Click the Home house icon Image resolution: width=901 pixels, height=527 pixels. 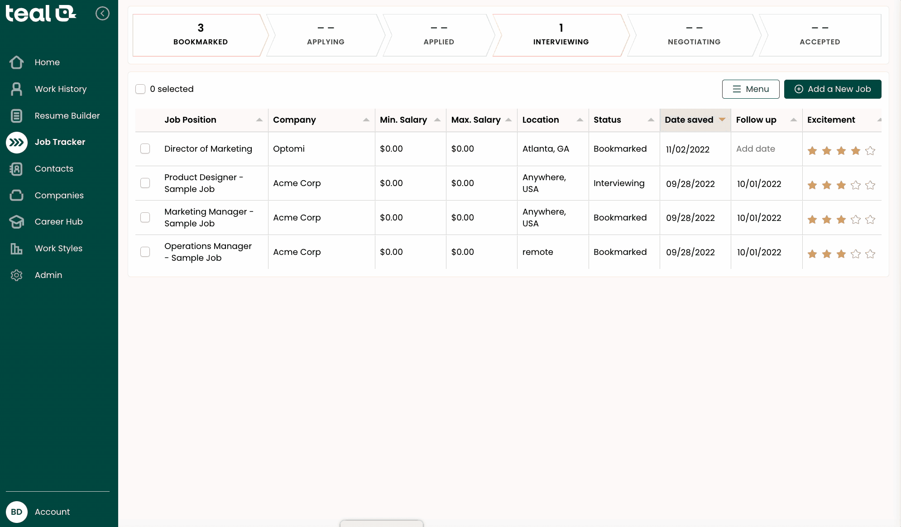click(17, 62)
